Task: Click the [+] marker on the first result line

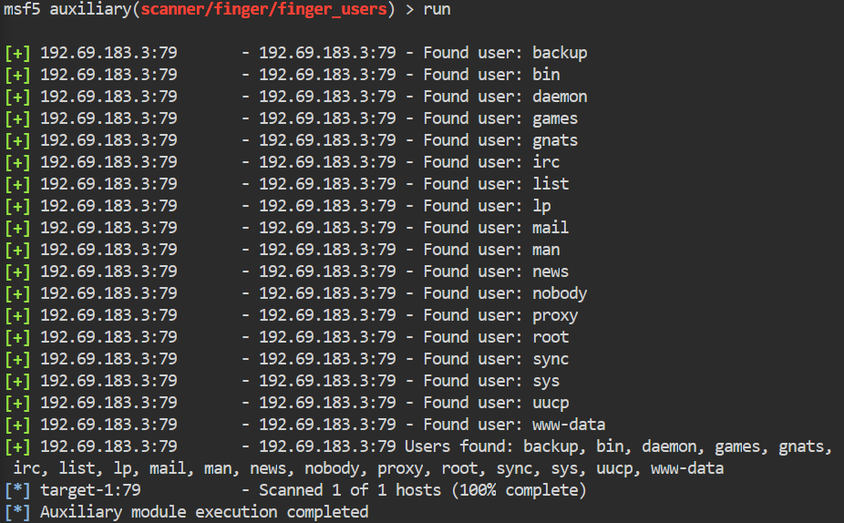Action: 17,53
